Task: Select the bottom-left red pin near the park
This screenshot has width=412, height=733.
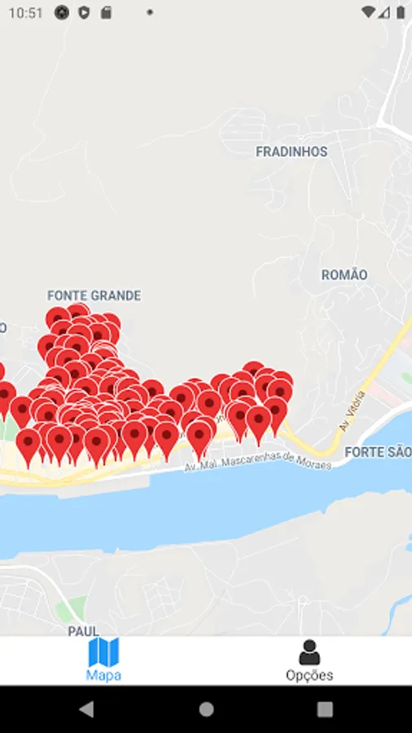Action: [x=28, y=445]
